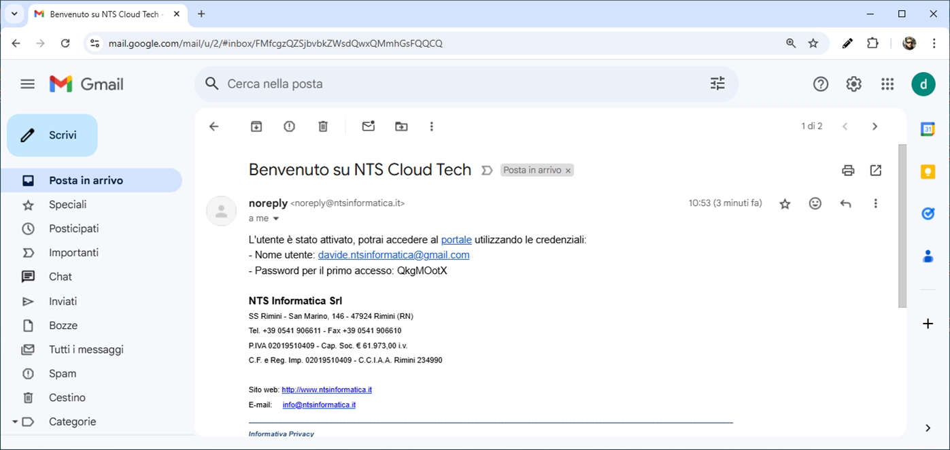950x450 pixels.
Task: Expand the Categorie label in the sidebar
Action: pyautogui.click(x=15, y=422)
